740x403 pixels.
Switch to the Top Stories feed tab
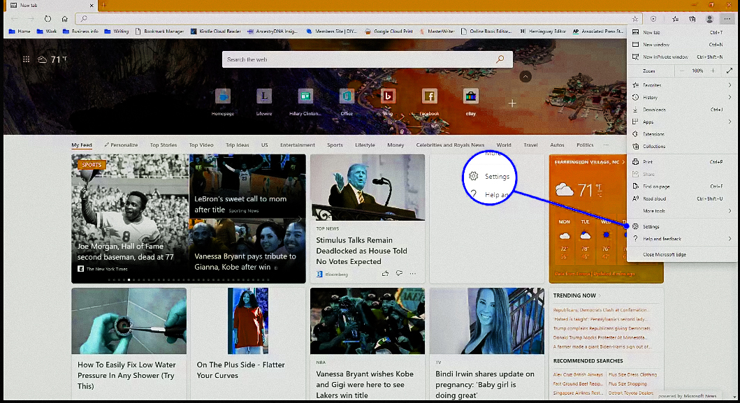pyautogui.click(x=164, y=145)
